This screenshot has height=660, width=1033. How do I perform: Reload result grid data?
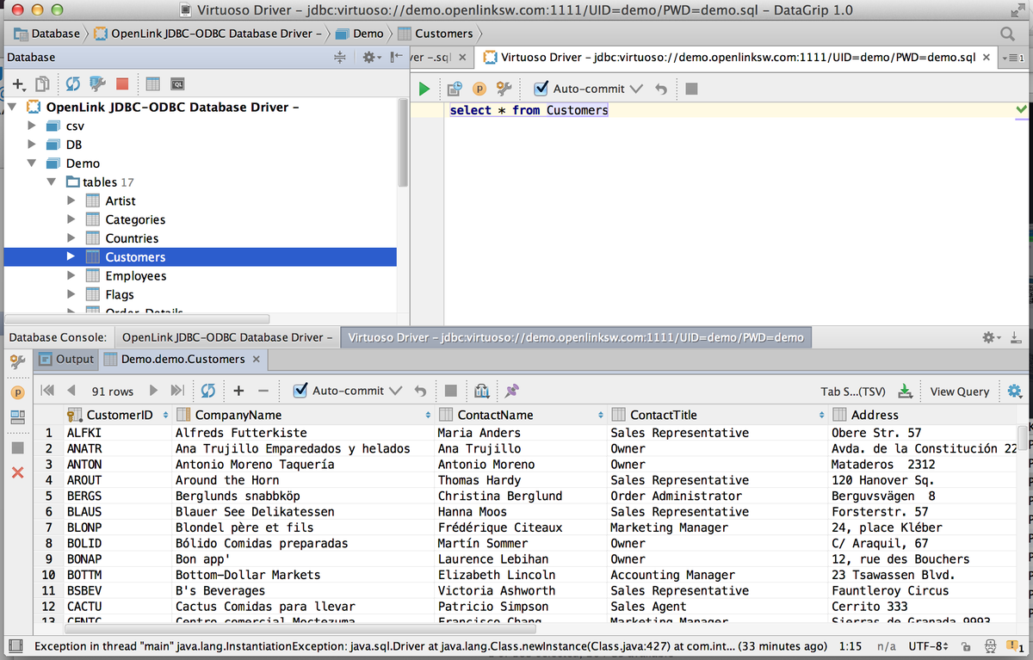pyautogui.click(x=207, y=391)
